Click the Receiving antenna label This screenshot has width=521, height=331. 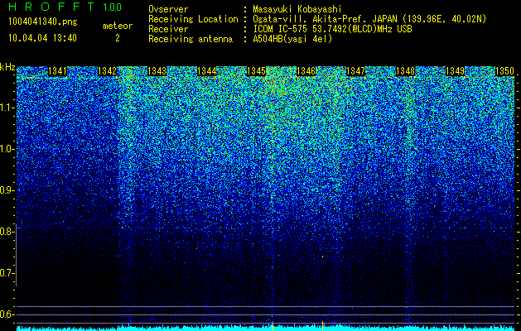click(191, 39)
